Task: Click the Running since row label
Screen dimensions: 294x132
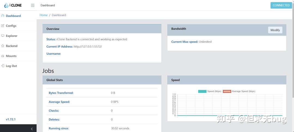Action: [x=59, y=128]
